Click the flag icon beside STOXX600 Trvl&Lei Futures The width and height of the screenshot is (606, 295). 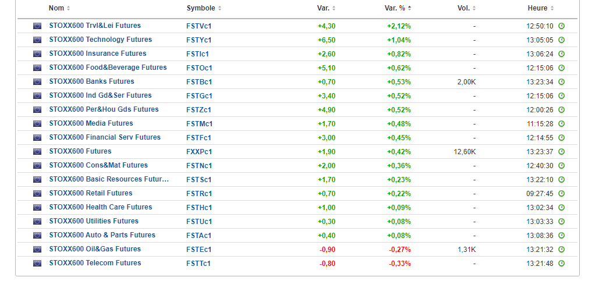pyautogui.click(x=37, y=26)
